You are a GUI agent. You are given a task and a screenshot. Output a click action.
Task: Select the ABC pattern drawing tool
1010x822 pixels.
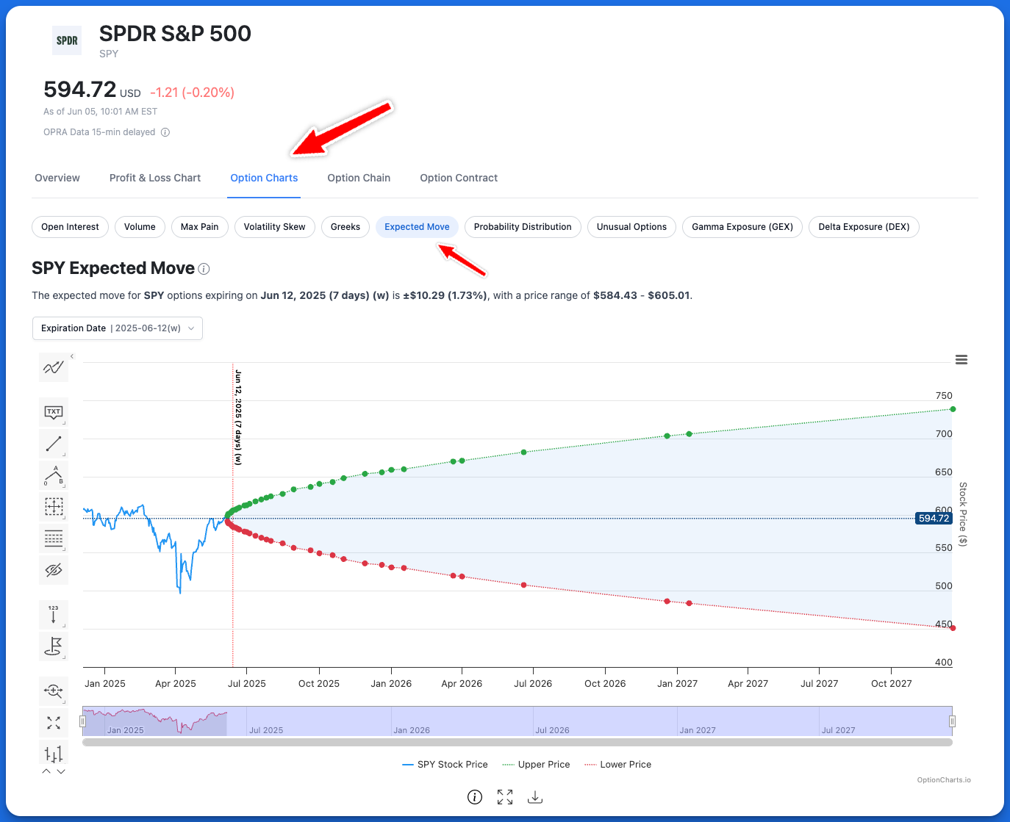(x=54, y=475)
